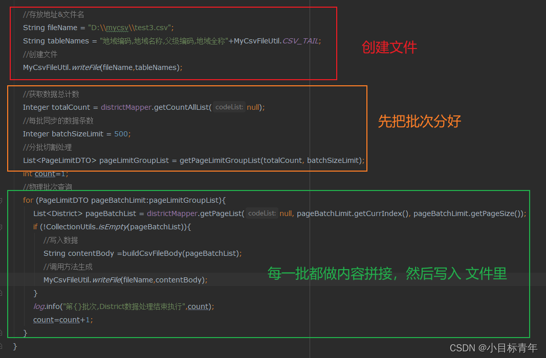
Task: Click the "String tableNames" declaration
Action: (x=56, y=41)
